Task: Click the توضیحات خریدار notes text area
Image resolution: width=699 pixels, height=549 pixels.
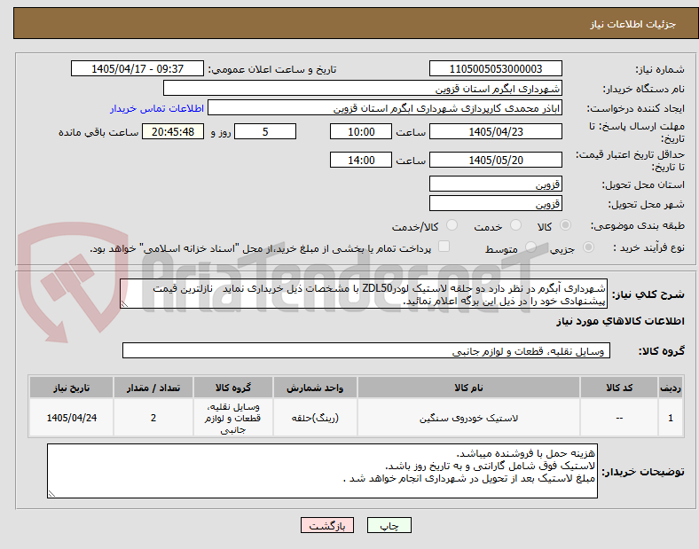Action: 322,471
